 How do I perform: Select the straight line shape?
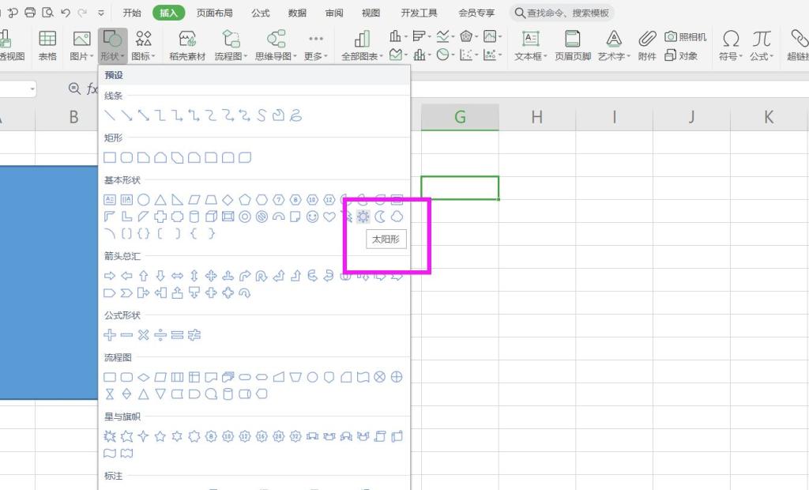[110, 116]
